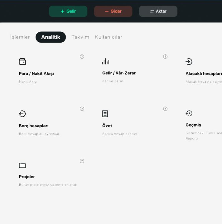Select the Analitik tab
222x224 pixels.
pyautogui.click(x=51, y=37)
